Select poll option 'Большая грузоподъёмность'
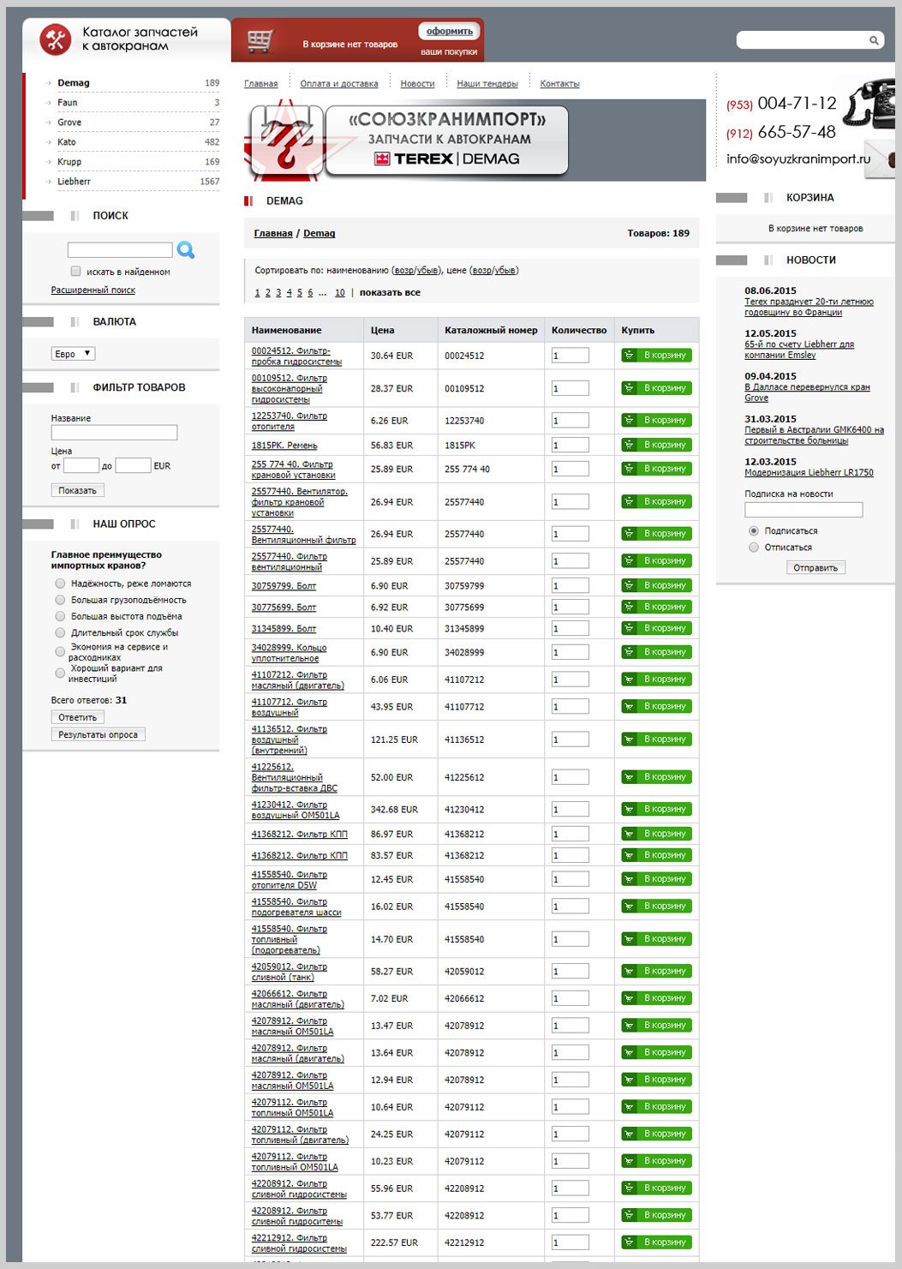This screenshot has width=902, height=1269. (x=60, y=600)
